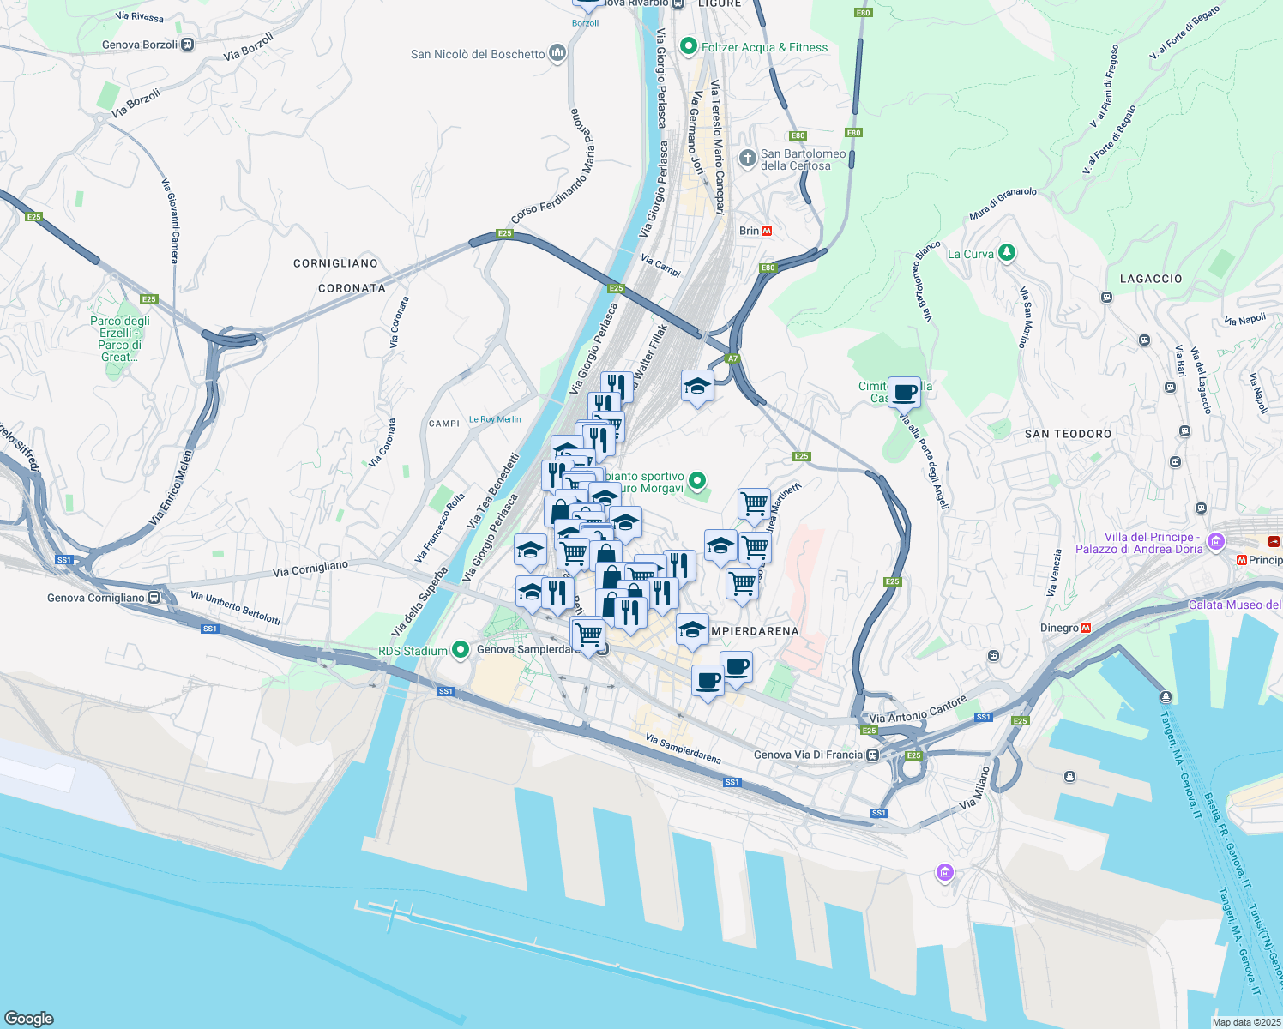Click the San Nicolò del Boschetto landmark icon
This screenshot has width=1283, height=1029.
556,53
